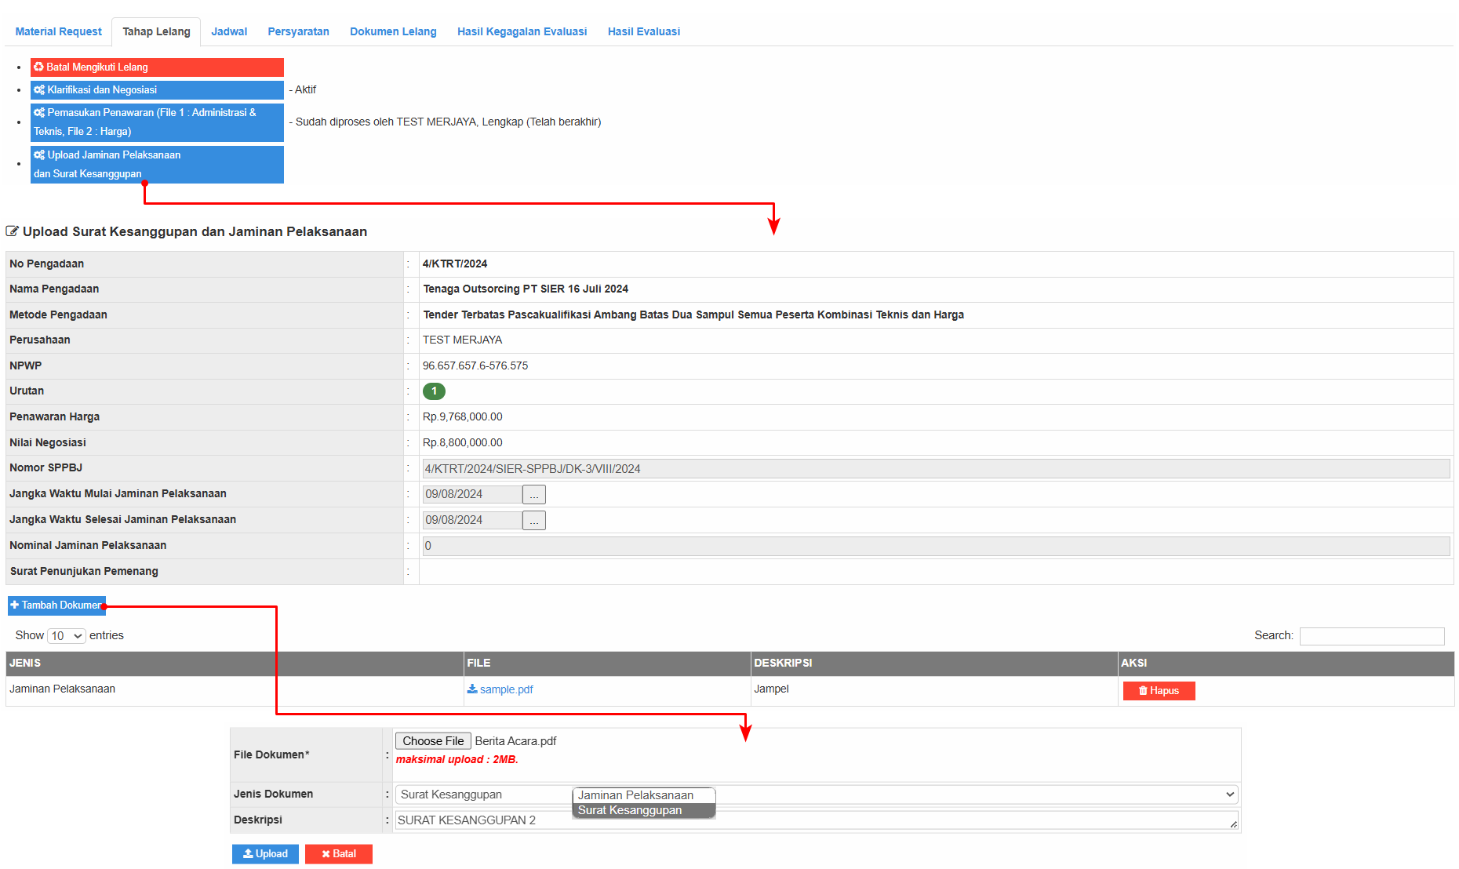The image size is (1459, 869).
Task: Click the gears icon beside Upload Jaminan Pelaksanaan
Action: tap(39, 155)
